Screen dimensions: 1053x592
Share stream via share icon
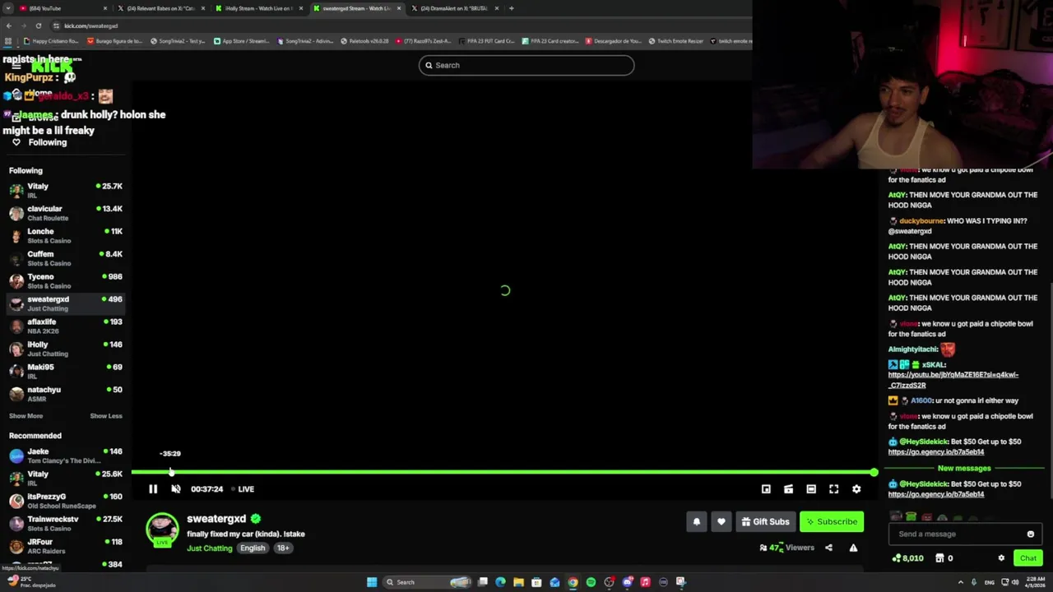pyautogui.click(x=828, y=548)
